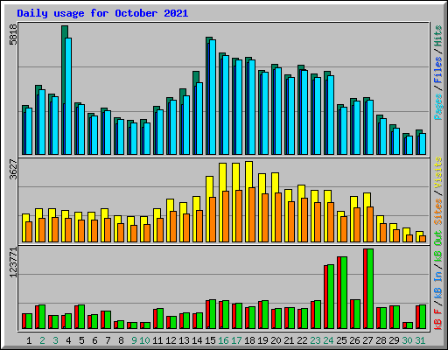Image resolution: width=448 pixels, height=350 pixels.
Task: Select green day label 17
Action: coord(236,340)
